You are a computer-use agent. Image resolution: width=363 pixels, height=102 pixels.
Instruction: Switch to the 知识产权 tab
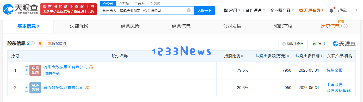point(283,26)
